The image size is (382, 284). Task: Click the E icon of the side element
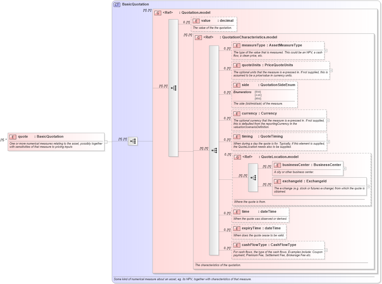tap(236, 85)
